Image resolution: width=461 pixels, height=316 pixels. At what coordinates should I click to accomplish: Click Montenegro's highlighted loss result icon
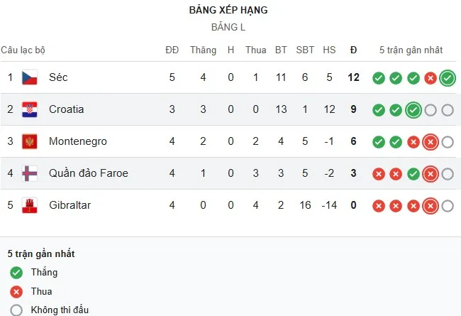click(x=430, y=142)
